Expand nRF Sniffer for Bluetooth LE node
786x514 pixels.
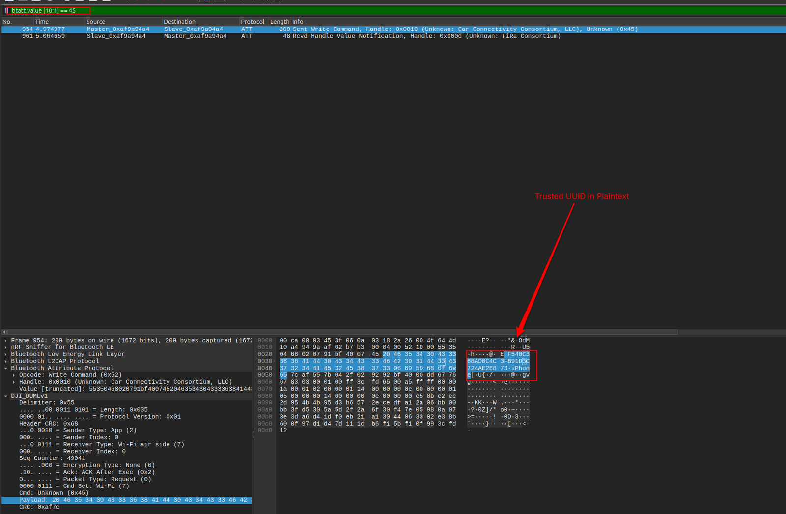coord(6,347)
